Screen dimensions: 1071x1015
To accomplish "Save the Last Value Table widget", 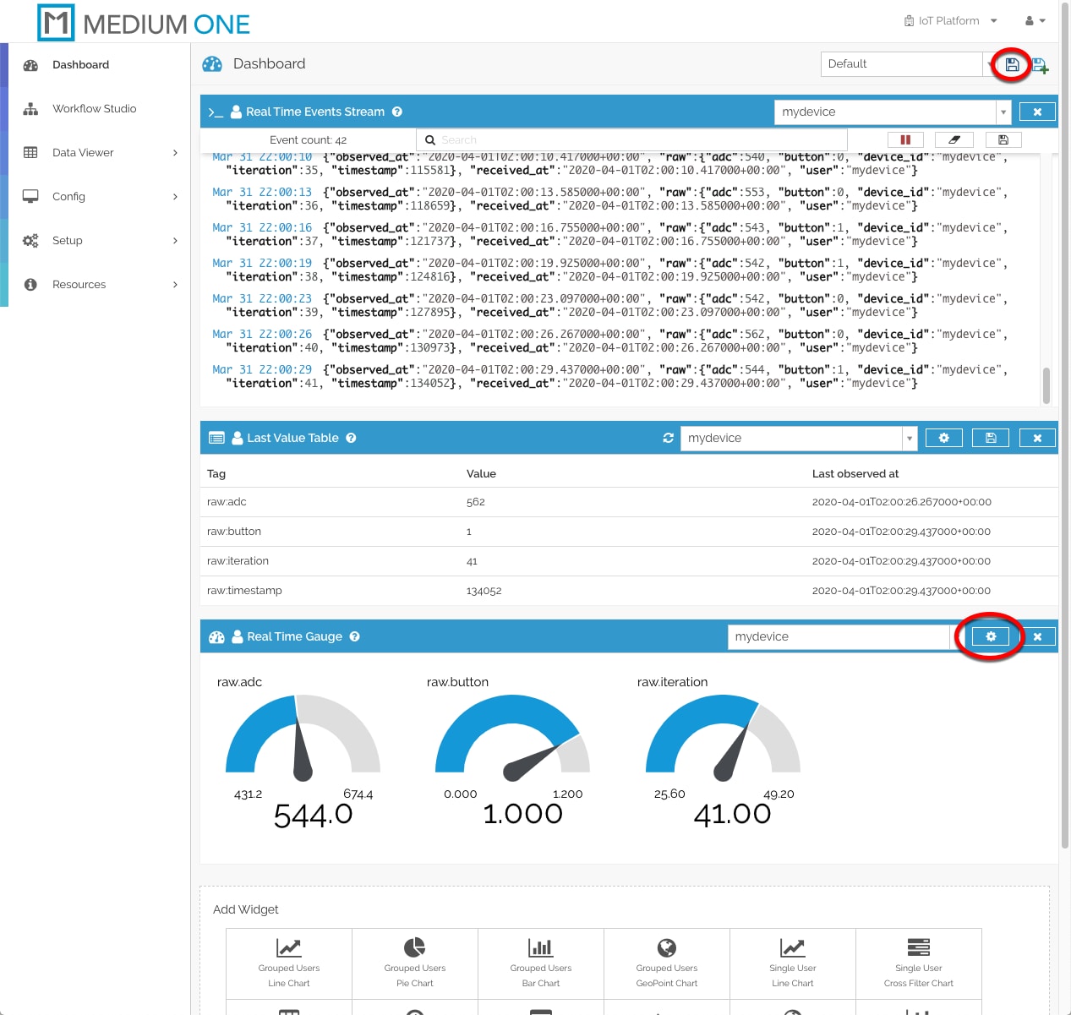I will point(990,438).
